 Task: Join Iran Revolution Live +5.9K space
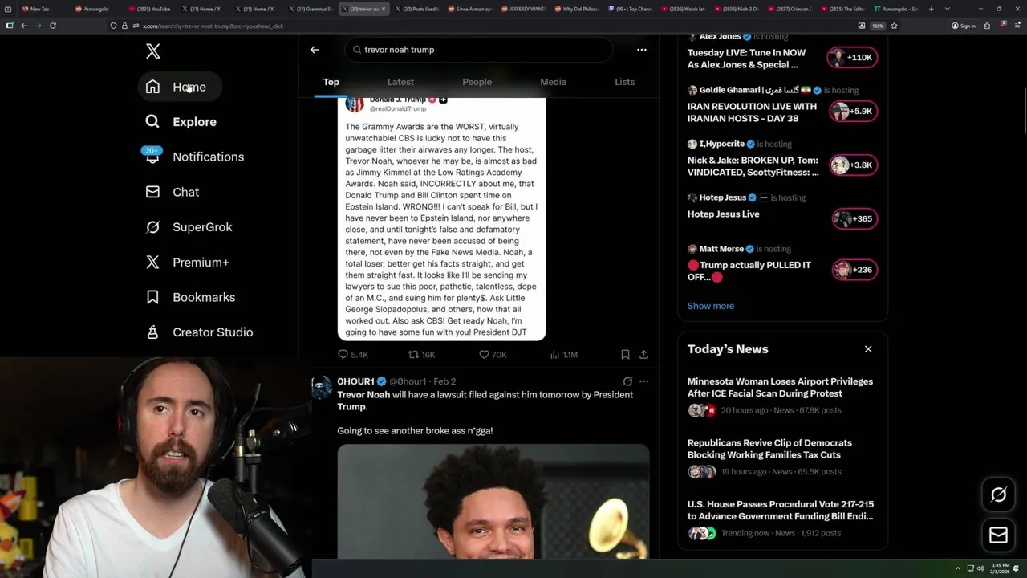click(854, 112)
